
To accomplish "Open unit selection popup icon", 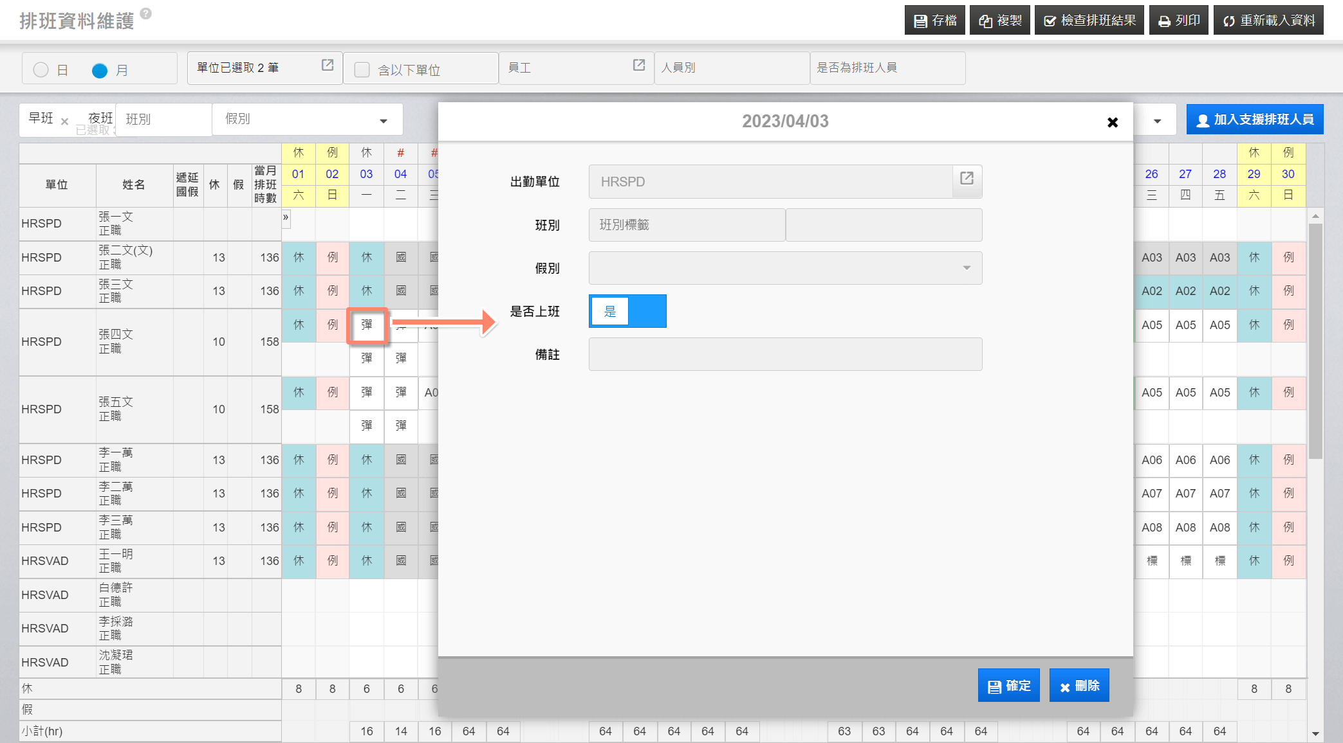I will (x=328, y=66).
